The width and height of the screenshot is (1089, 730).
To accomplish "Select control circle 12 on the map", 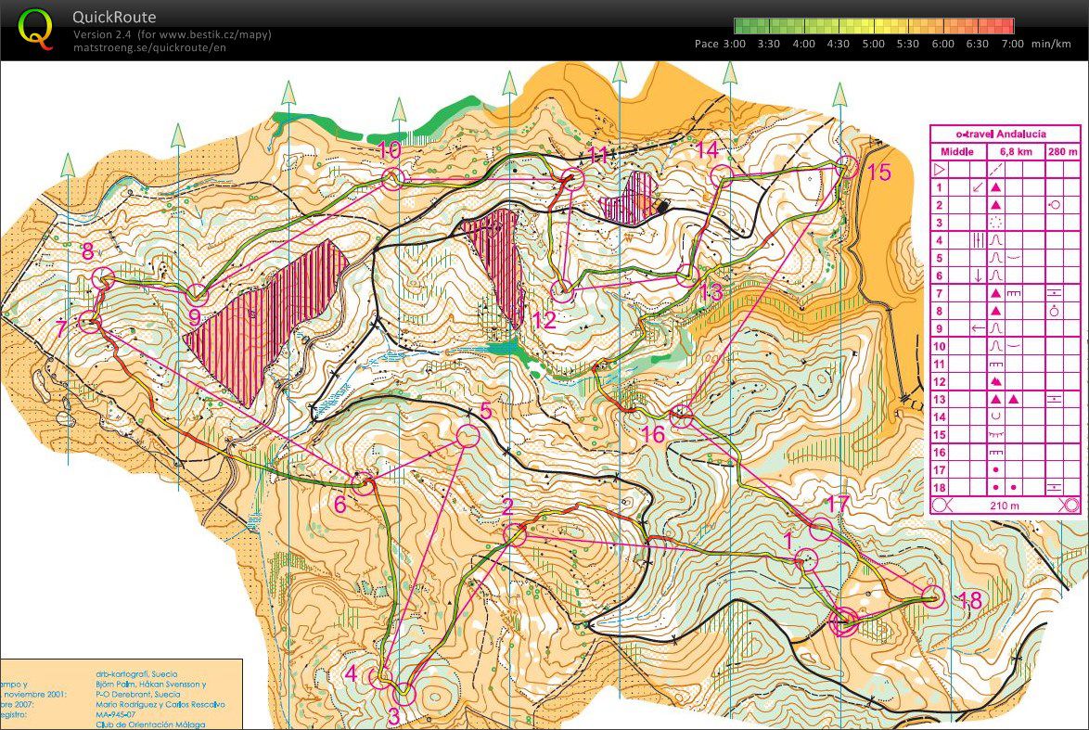I will [562, 292].
